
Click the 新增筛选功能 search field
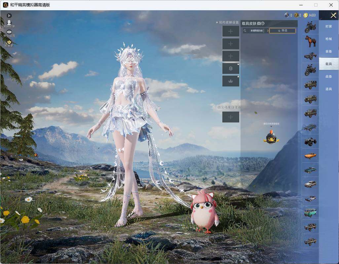[x=257, y=31]
